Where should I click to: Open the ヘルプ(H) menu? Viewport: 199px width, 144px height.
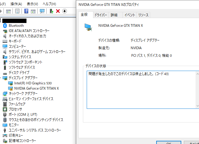pos(49,4)
